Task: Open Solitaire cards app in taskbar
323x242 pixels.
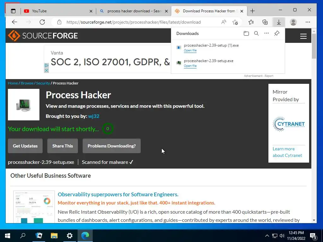Action: 39,236
